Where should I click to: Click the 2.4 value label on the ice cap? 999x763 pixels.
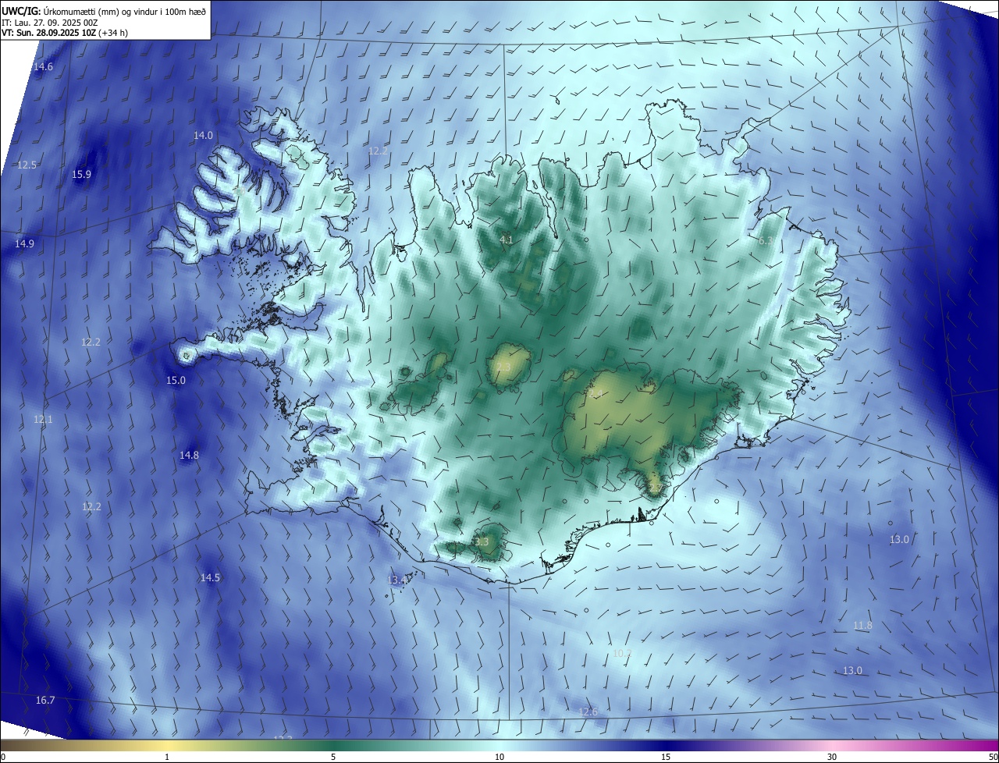(x=597, y=394)
